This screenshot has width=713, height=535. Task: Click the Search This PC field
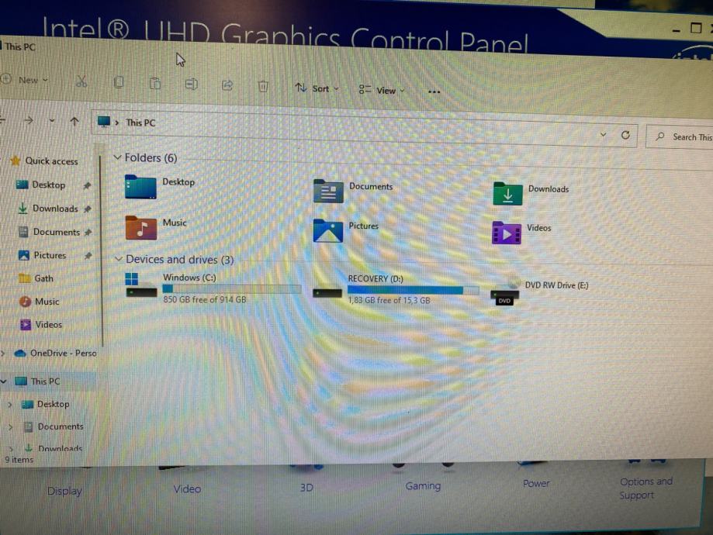tap(680, 136)
